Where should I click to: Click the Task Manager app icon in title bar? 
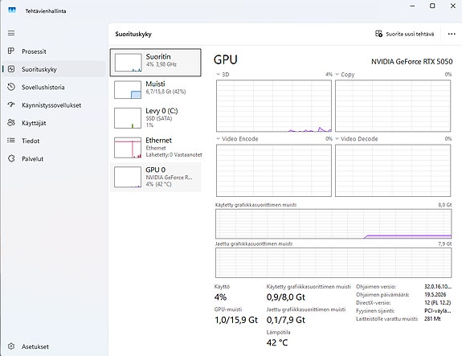click(x=12, y=10)
